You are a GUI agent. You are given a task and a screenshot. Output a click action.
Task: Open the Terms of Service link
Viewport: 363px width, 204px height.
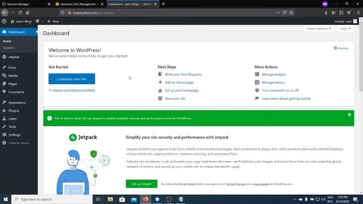[x=235, y=184]
